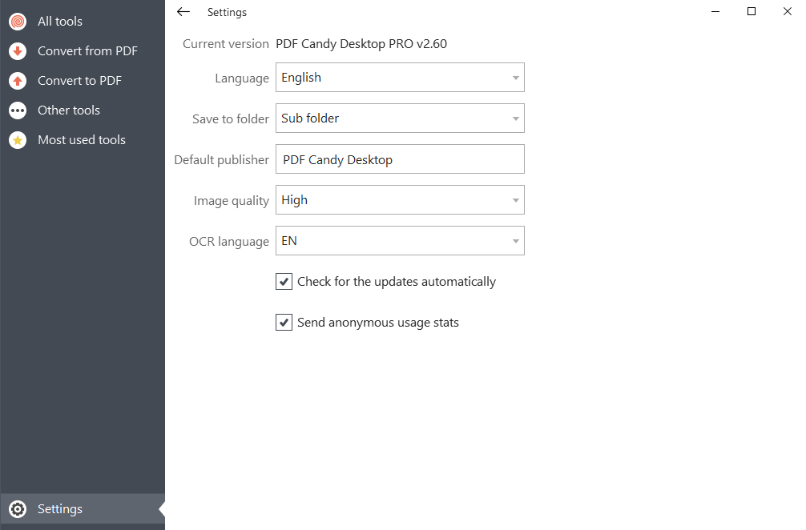Click the Most used tools star icon

point(18,140)
